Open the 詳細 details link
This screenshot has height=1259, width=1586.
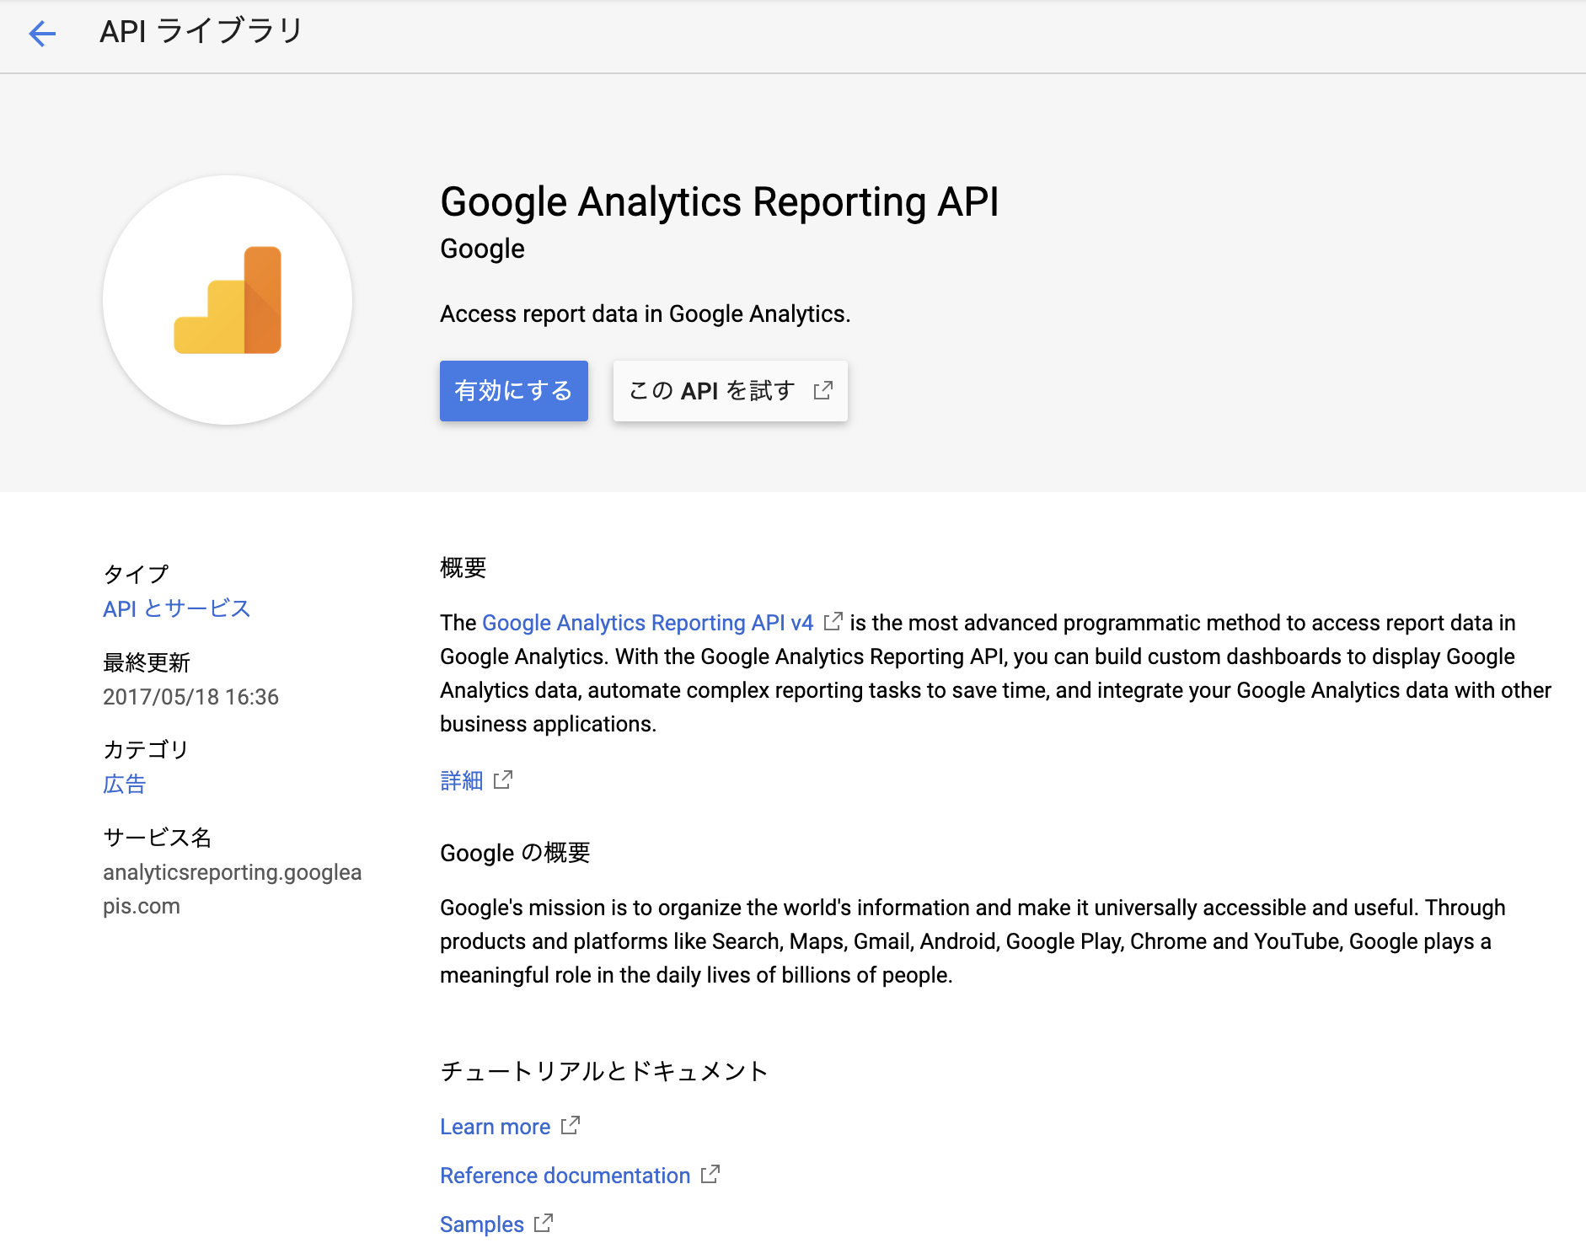pyautogui.click(x=462, y=780)
